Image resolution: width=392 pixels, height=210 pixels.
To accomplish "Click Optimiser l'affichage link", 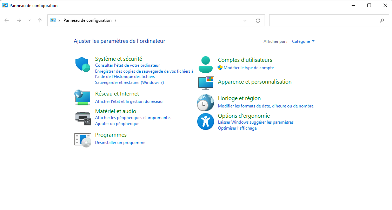I will pyautogui.click(x=237, y=128).
